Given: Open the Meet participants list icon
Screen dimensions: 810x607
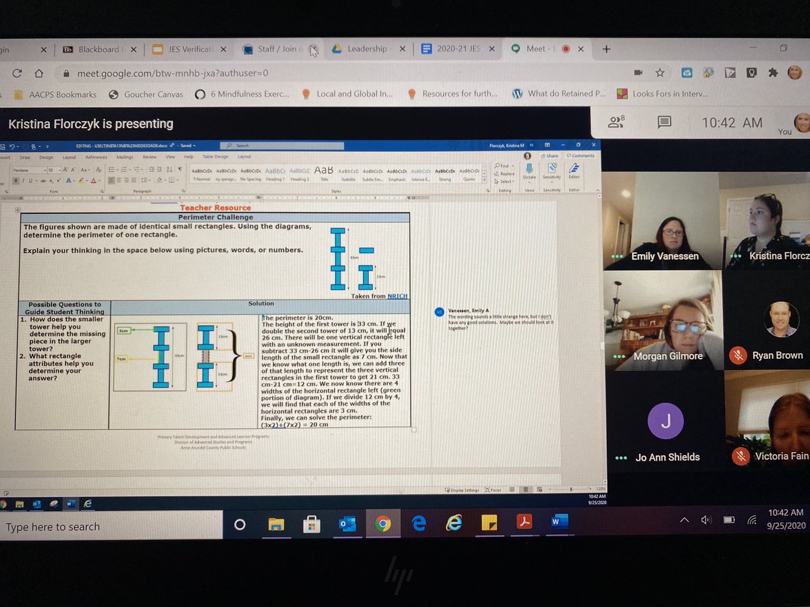Looking at the screenshot, I should [x=617, y=122].
